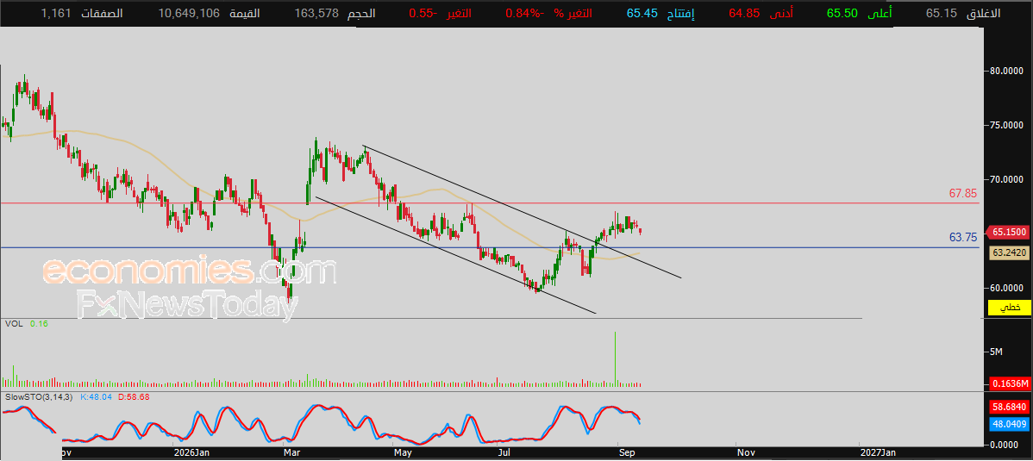Click the Nov date axis label on the right
Screen dimensions: 1033x461
(746, 453)
